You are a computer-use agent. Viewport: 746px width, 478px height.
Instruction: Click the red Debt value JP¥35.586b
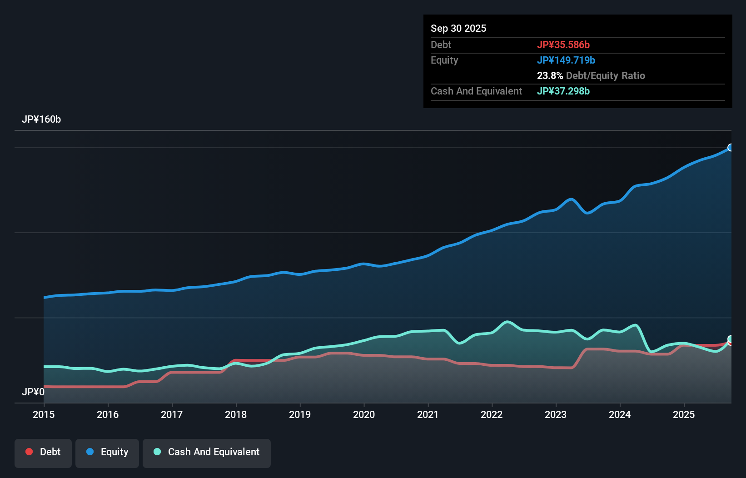pyautogui.click(x=564, y=45)
